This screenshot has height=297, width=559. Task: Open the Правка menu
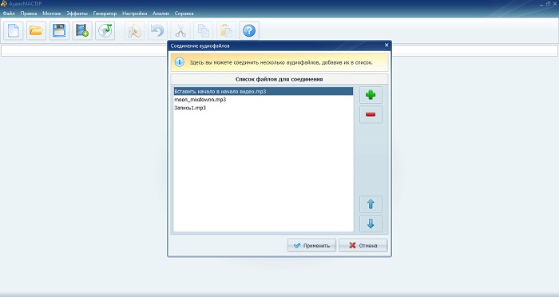point(29,14)
